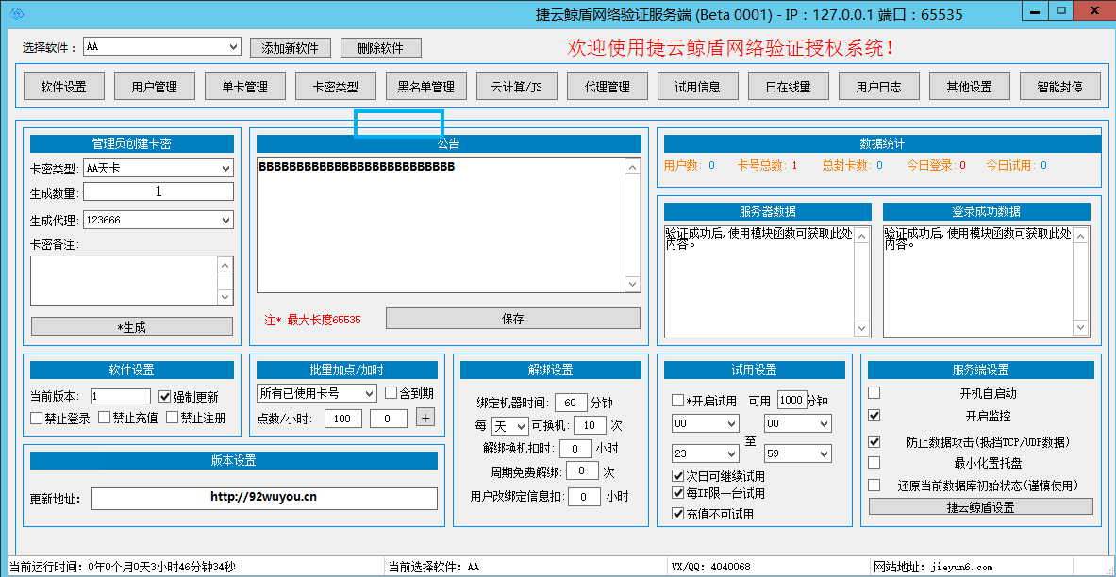Image resolution: width=1116 pixels, height=577 pixels.
Task: Click the 保存 button under the announcement
Action: pyautogui.click(x=512, y=318)
